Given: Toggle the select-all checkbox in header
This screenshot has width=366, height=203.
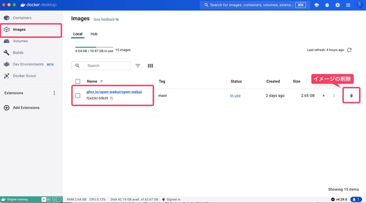Looking at the screenshot, I should (x=78, y=81).
